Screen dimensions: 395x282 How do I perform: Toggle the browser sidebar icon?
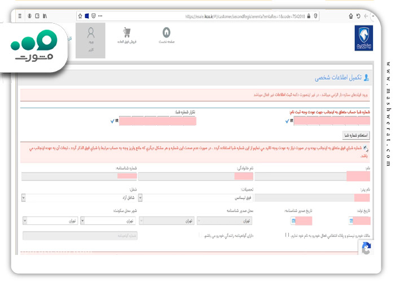tap(37, 16)
